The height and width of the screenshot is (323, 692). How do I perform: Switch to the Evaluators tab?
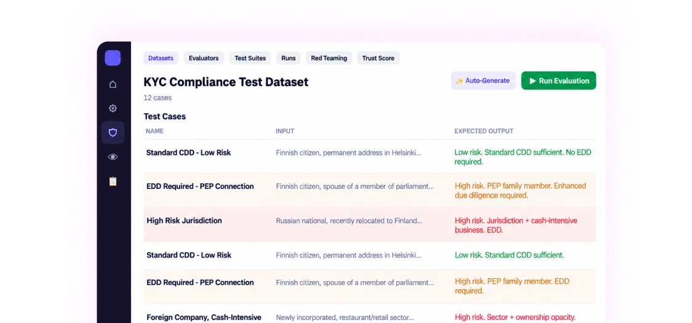point(204,58)
